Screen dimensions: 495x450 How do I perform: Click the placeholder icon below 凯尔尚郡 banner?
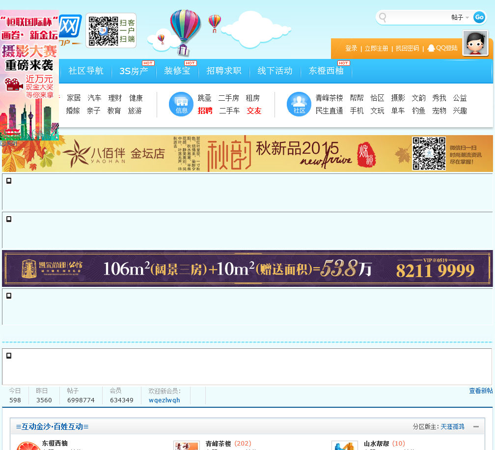tap(9, 296)
